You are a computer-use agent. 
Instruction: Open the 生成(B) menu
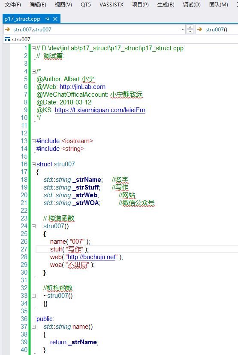[x=166, y=5]
